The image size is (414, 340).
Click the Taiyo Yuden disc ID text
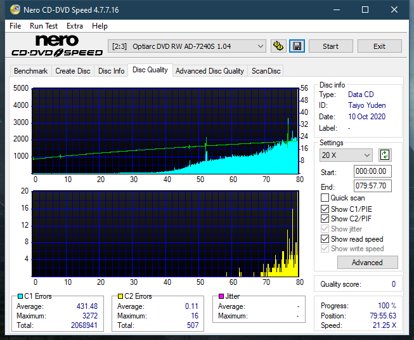click(366, 105)
